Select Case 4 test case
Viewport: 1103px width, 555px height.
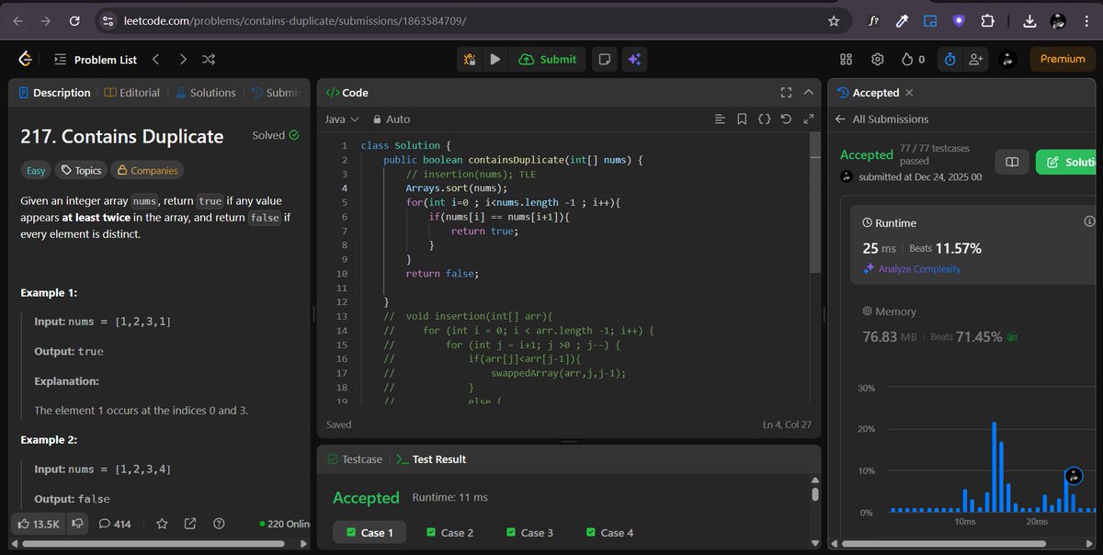(609, 533)
